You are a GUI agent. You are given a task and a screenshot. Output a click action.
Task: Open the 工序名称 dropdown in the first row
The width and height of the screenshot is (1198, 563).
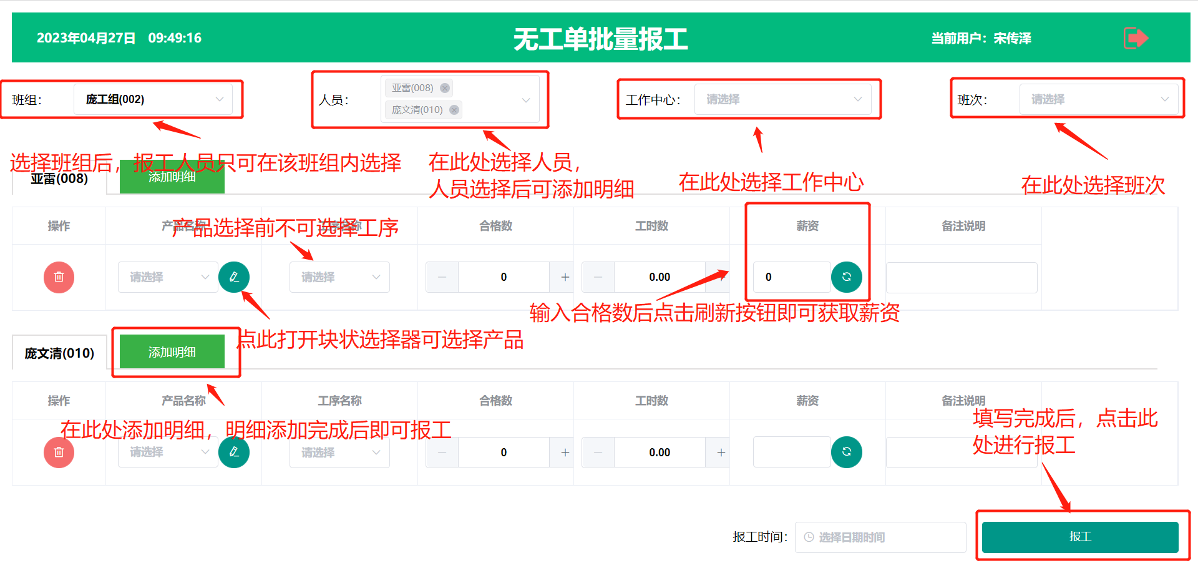[339, 277]
